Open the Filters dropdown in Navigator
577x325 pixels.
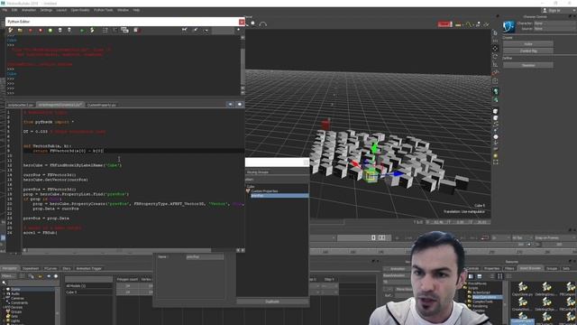tap(9, 276)
